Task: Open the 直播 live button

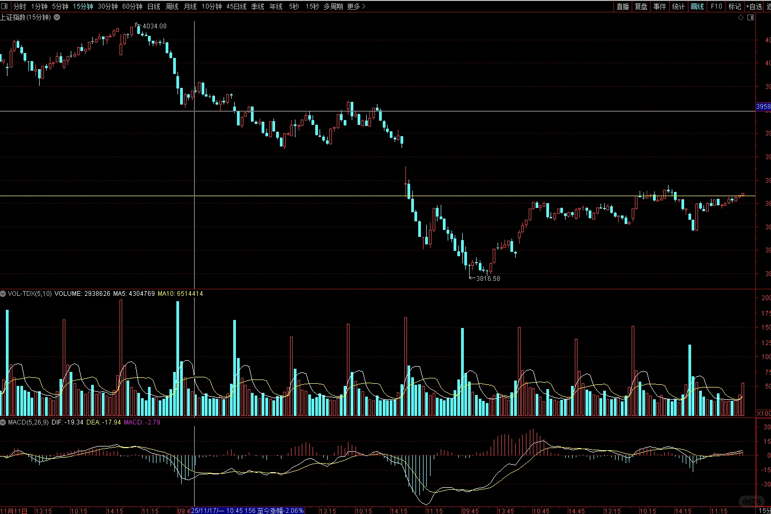Action: (623, 6)
